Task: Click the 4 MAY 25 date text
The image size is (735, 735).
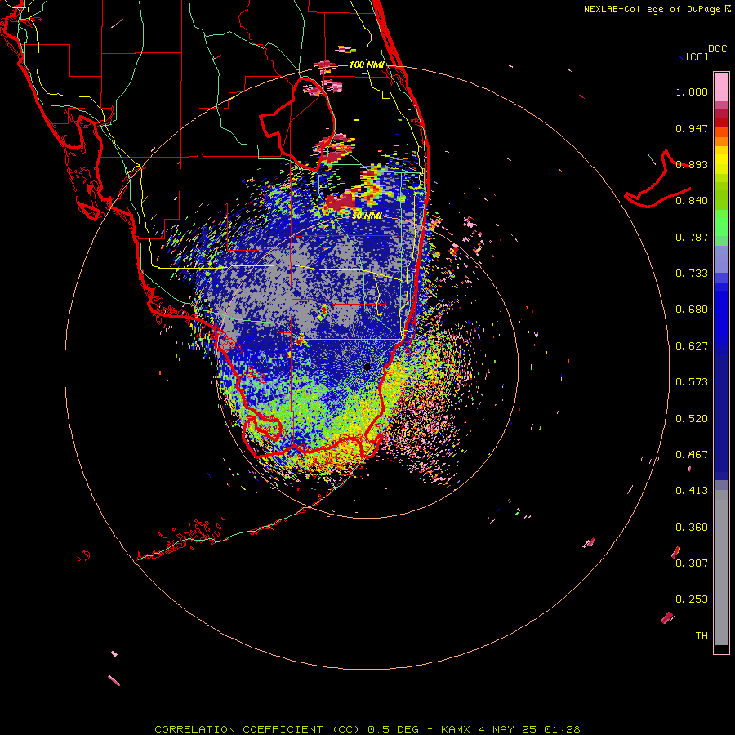Action: click(x=508, y=729)
